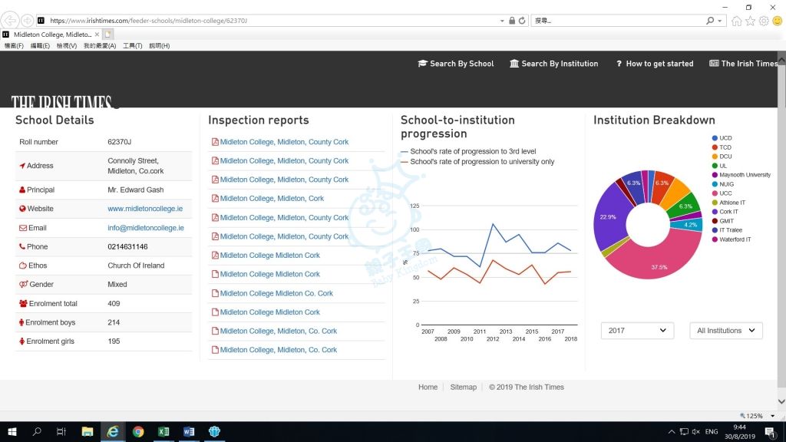
Task: Open Excel from the taskbar
Action: pos(163,431)
